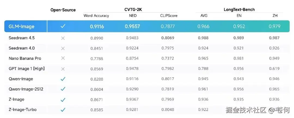Click the Seedream 4.5 CLIPScore value 0.8069
The image size is (294, 118).
pyautogui.click(x=168, y=38)
